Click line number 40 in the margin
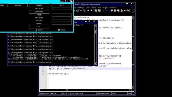Viewport: 172px width, 97px height. coord(43,71)
